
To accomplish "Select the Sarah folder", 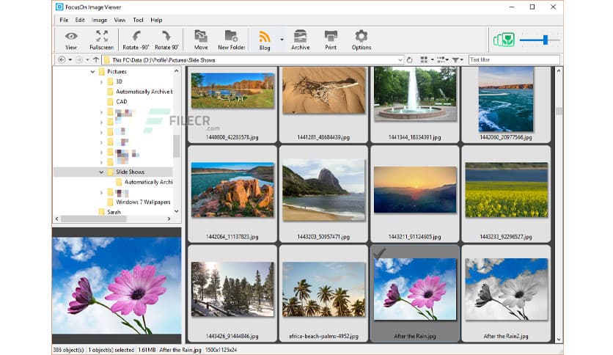I will click(114, 212).
